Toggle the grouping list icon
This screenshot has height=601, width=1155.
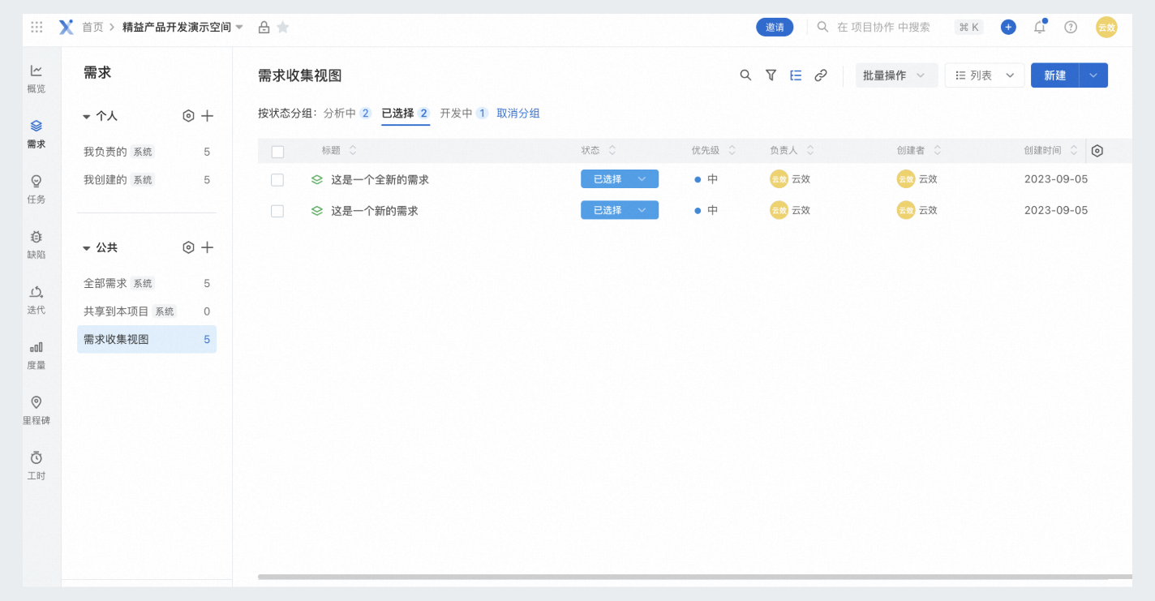(796, 75)
